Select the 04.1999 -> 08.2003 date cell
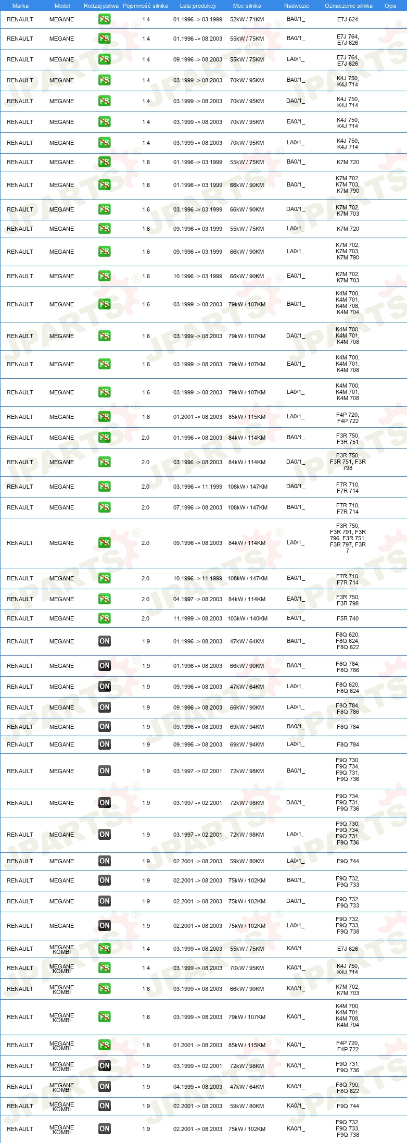Viewport: 407px width, 1143px height. (198, 1087)
